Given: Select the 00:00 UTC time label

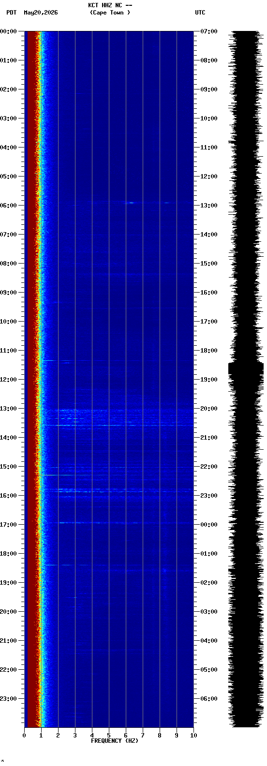Looking at the screenshot, I should coord(209,525).
